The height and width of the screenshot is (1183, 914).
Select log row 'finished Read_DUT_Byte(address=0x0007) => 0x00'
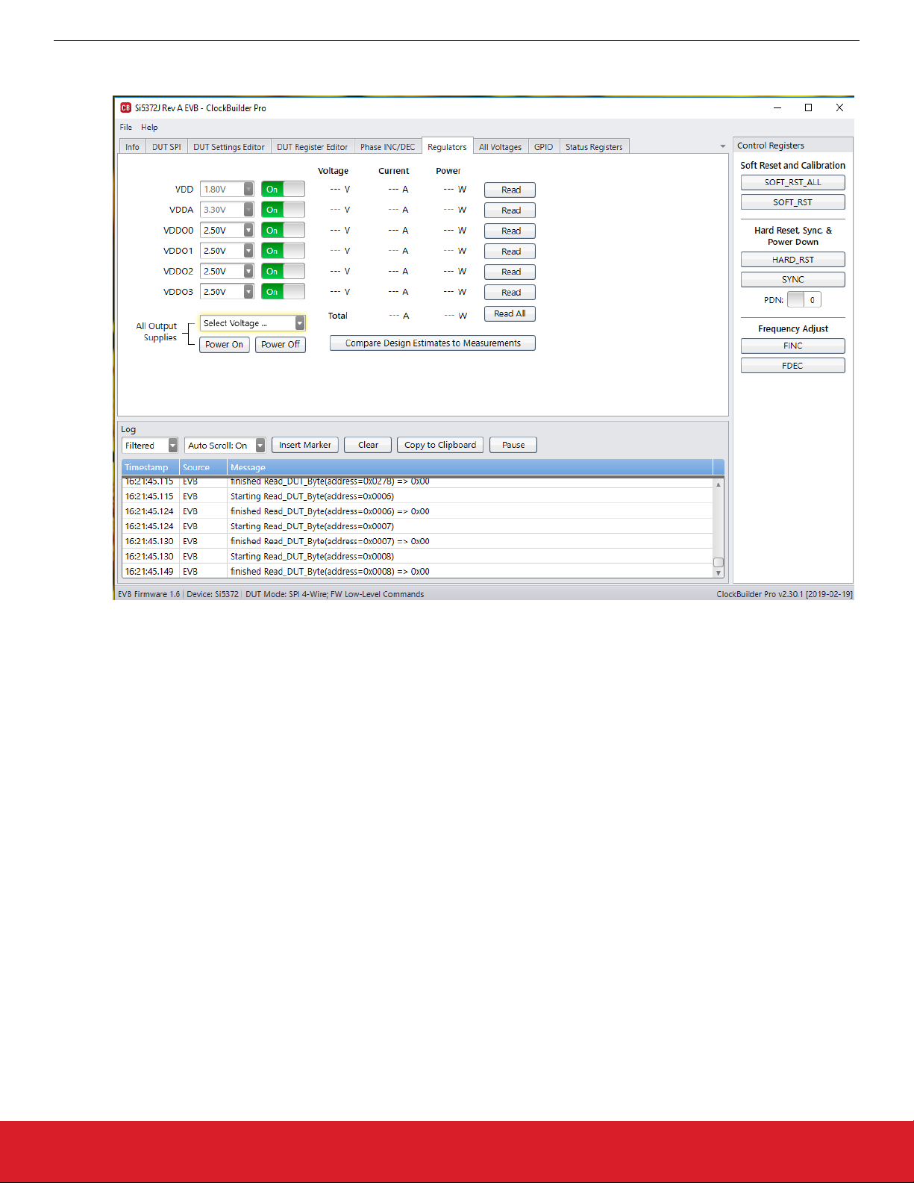coord(418,541)
